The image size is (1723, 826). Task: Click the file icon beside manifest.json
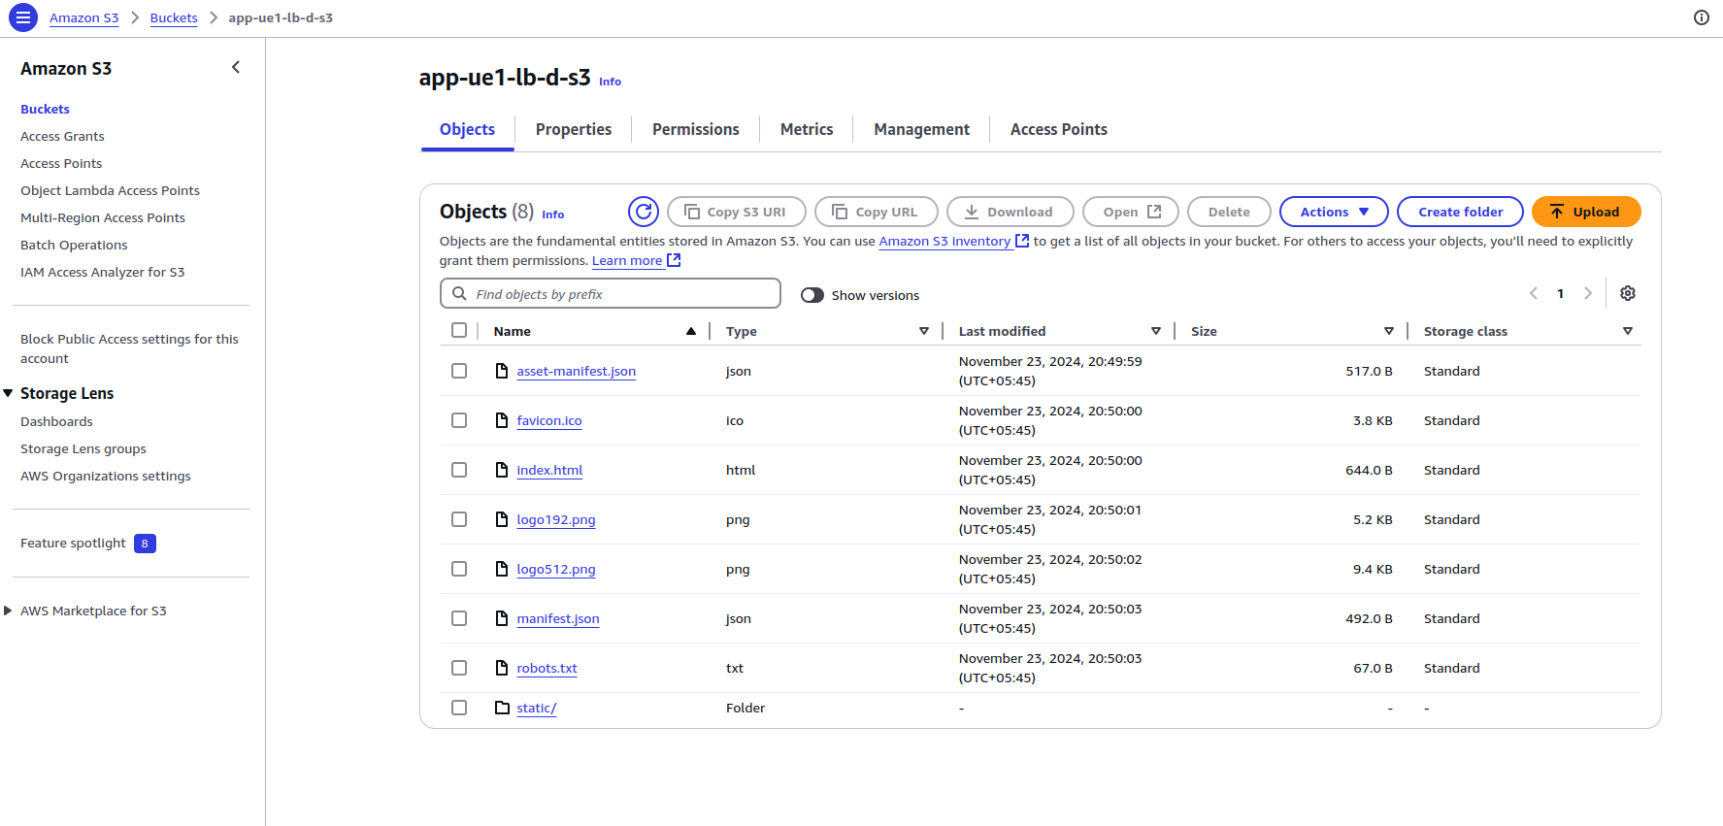[502, 618]
